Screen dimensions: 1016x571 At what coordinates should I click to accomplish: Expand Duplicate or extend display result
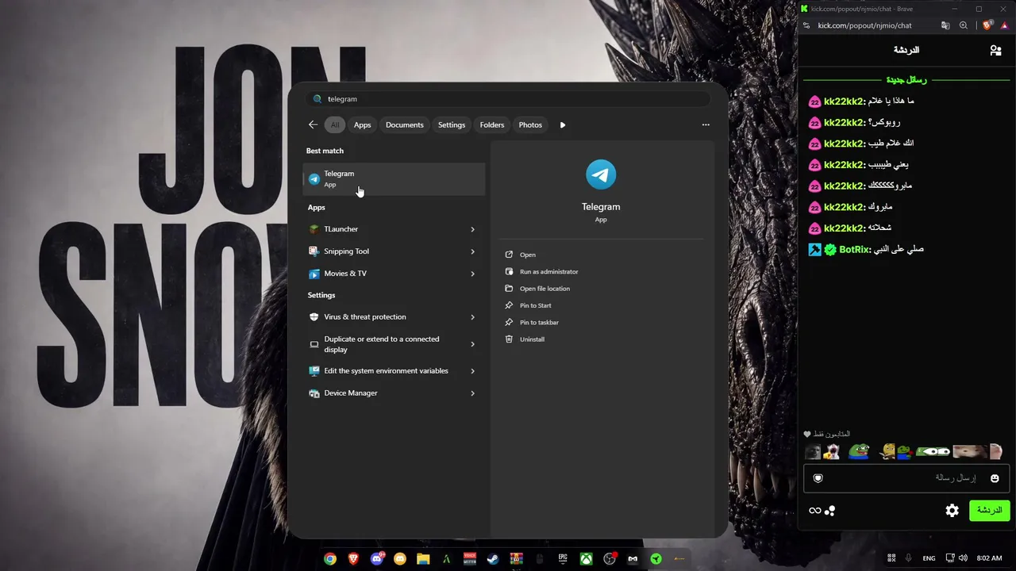472,344
